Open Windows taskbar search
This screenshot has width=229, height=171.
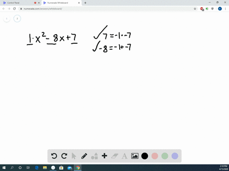coord(12,168)
